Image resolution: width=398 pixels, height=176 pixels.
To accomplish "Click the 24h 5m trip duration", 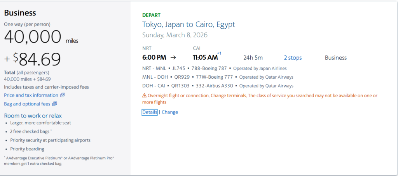I will pyautogui.click(x=253, y=58).
